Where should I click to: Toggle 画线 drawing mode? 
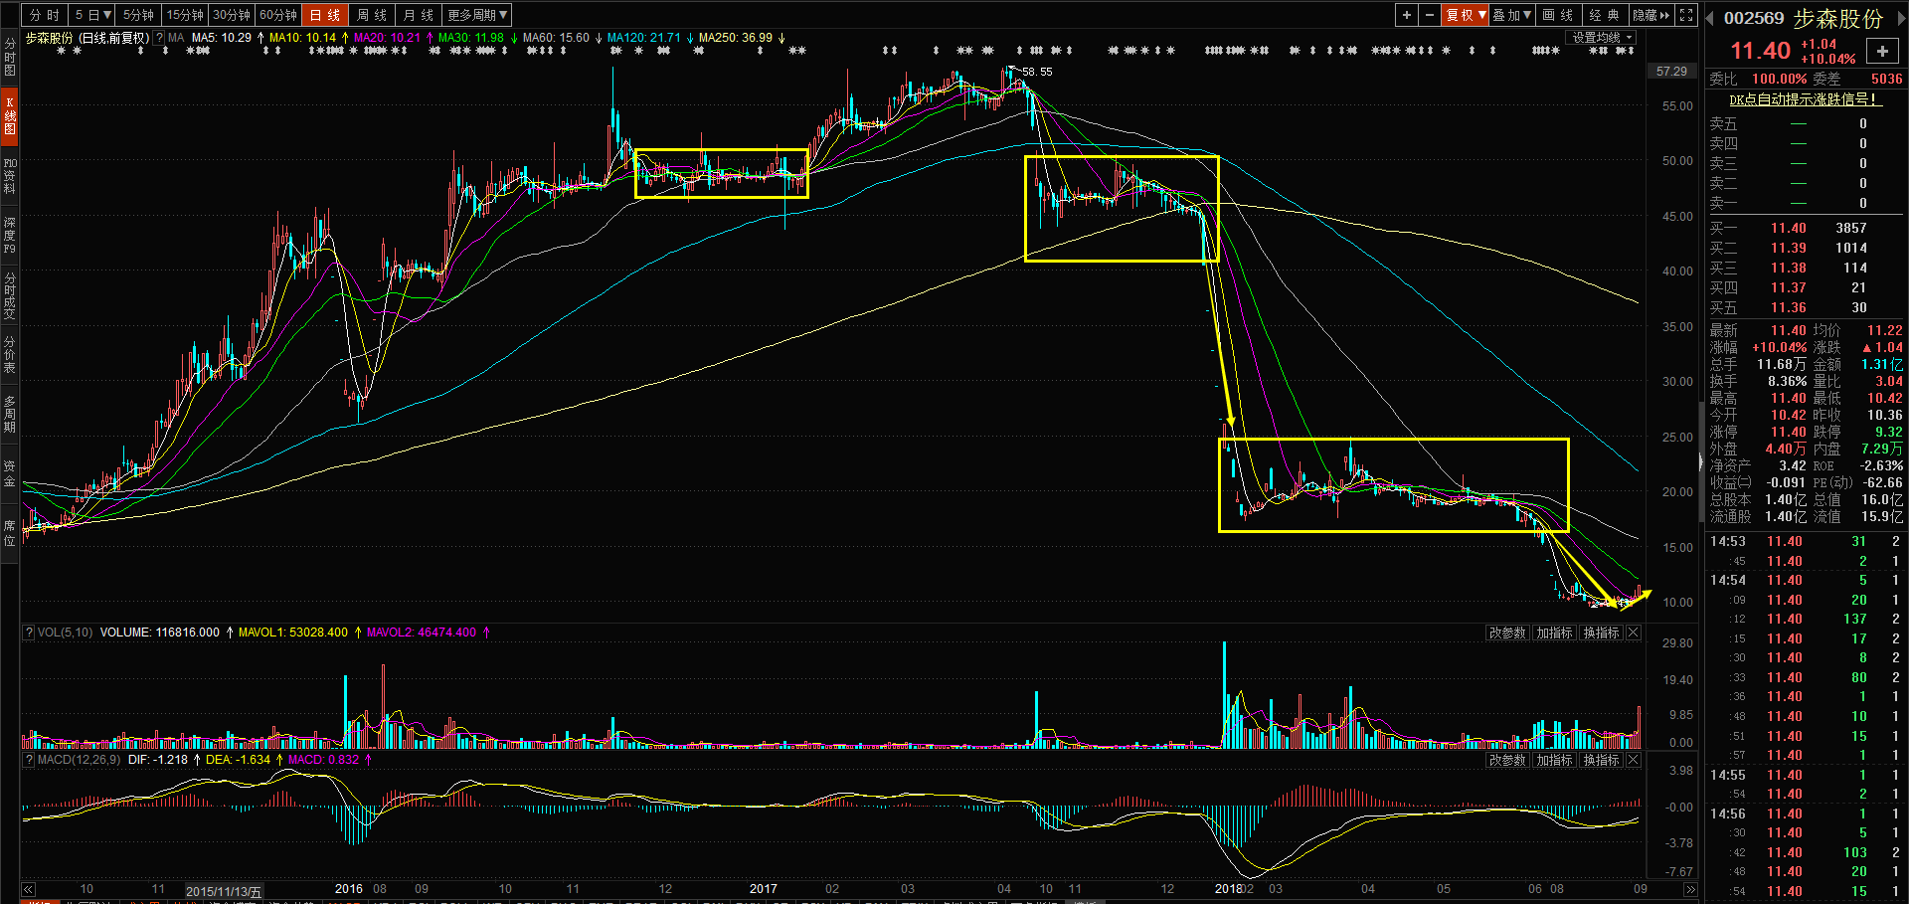tap(1558, 15)
